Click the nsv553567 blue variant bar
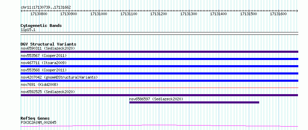This screenshot has width=308, height=130. (159, 59)
